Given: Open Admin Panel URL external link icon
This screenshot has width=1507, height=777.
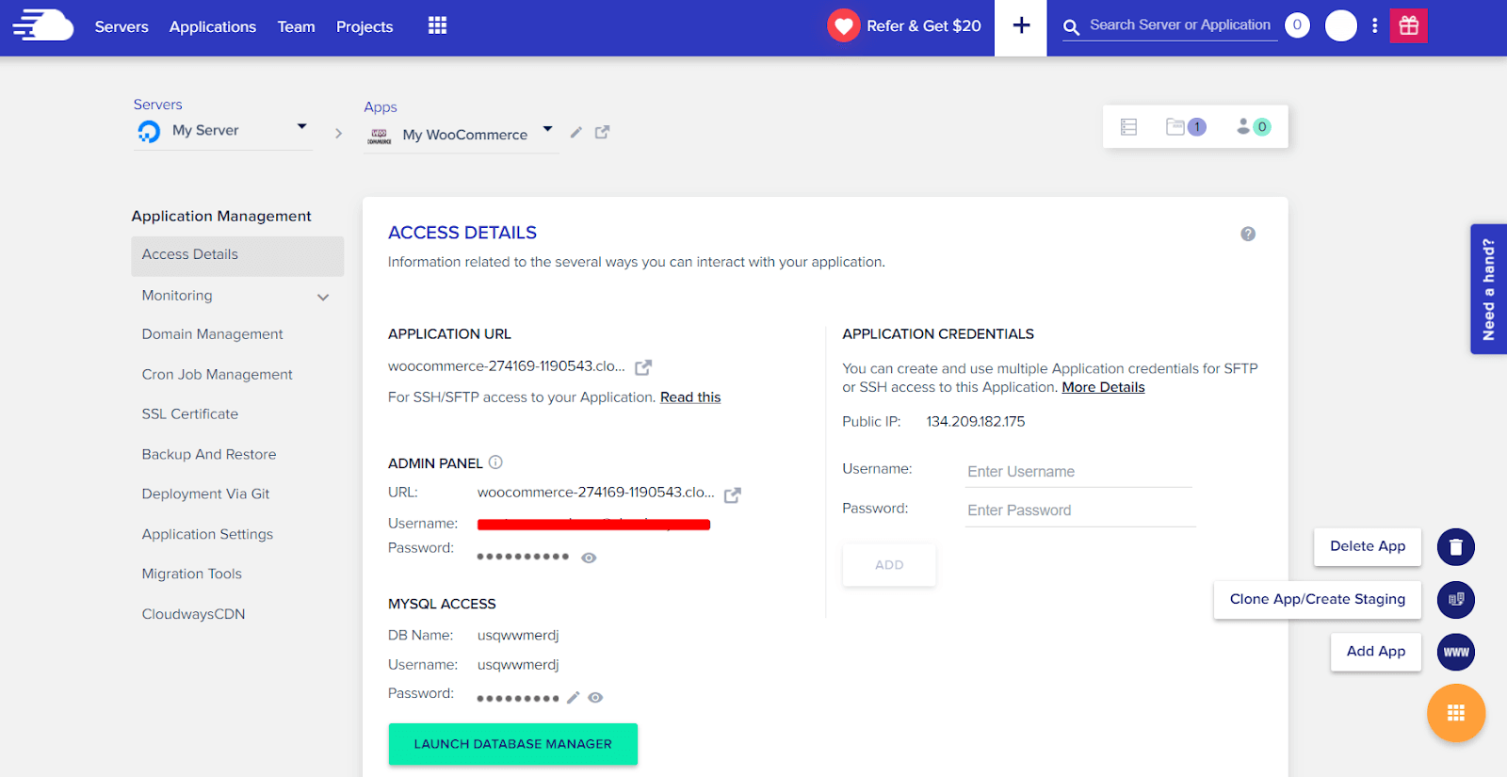Looking at the screenshot, I should tap(733, 494).
